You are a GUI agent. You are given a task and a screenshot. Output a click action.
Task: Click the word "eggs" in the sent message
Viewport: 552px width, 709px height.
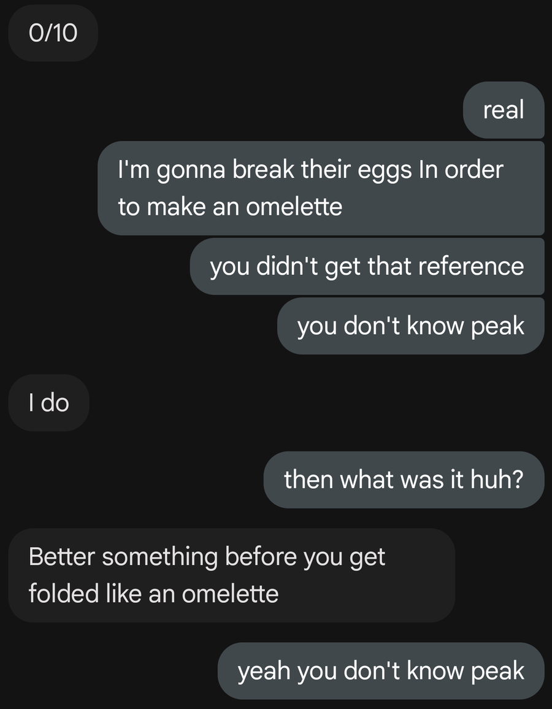(385, 170)
